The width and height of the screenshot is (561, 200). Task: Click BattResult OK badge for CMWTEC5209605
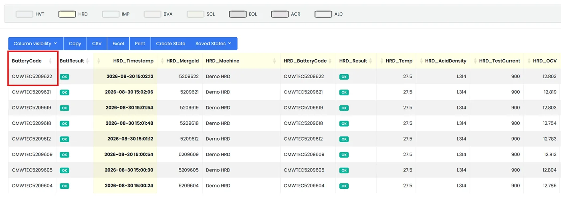[x=65, y=170]
